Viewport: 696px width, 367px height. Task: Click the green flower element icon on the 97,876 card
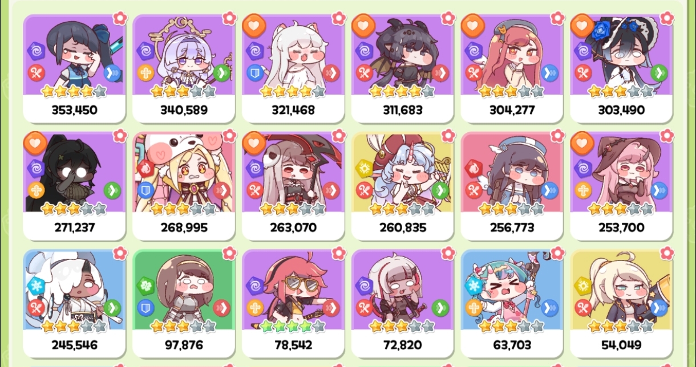tap(145, 286)
